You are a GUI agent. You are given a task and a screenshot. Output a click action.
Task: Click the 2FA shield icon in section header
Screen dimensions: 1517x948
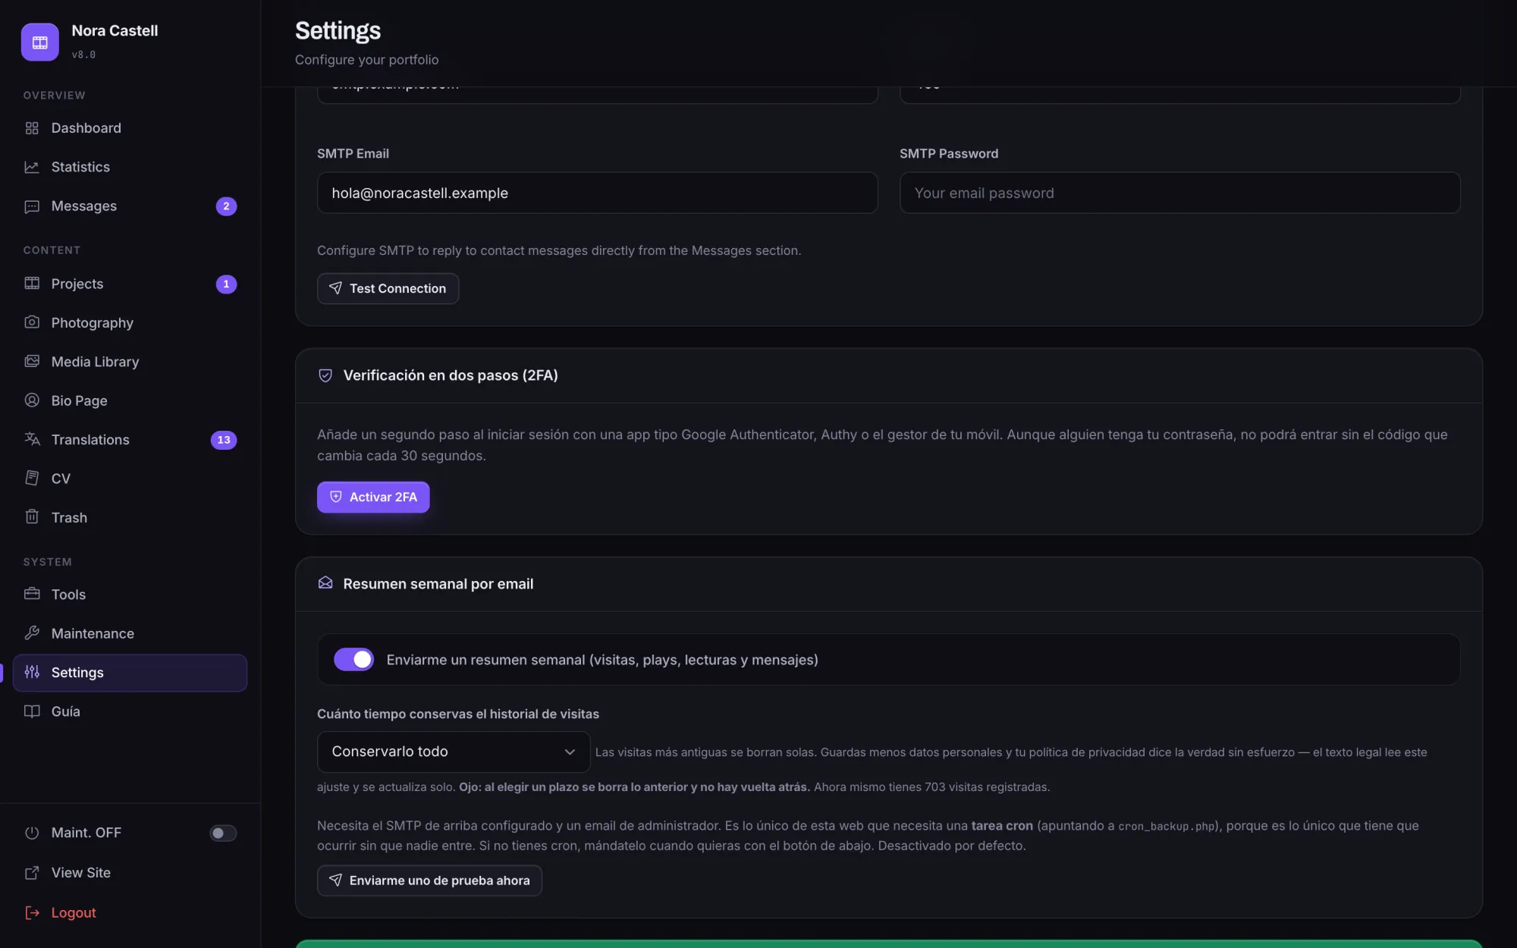325,375
